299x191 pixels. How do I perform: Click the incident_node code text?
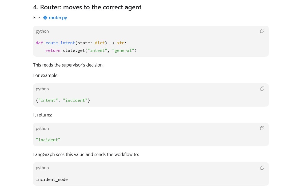click(x=52, y=179)
